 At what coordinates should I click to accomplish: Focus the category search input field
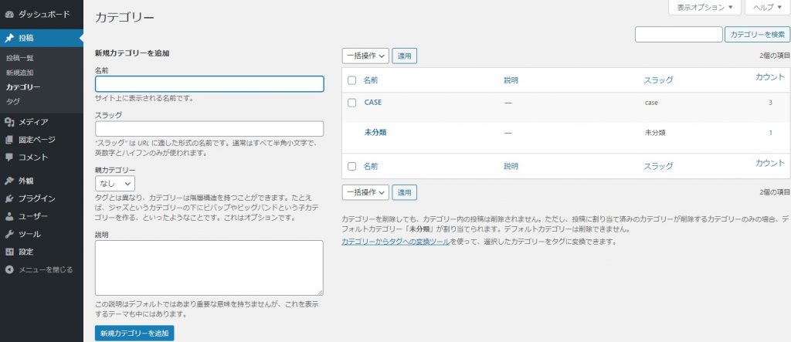[x=678, y=34]
